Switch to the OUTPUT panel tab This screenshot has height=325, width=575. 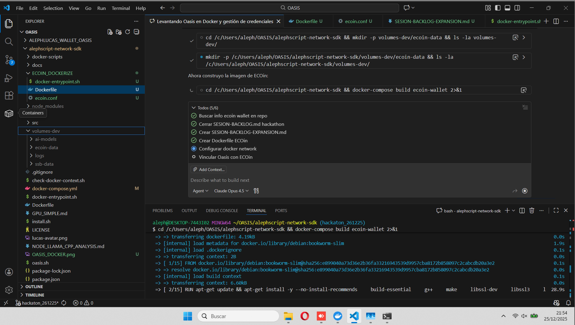point(189,211)
